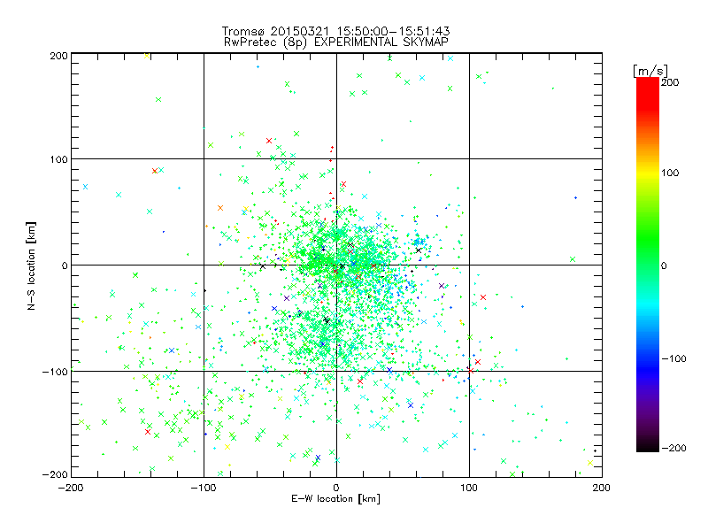
Task: Click the E-W location [km] axis label
Action: click(x=335, y=499)
